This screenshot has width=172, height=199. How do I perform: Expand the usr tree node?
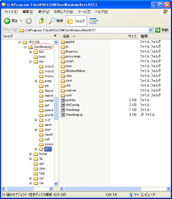(31, 178)
